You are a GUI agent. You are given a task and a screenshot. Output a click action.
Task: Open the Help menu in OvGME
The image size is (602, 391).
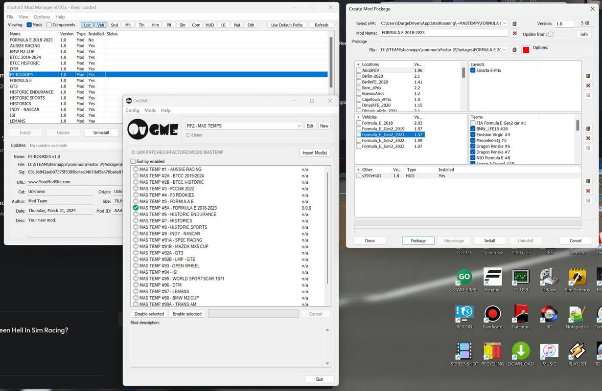tap(165, 110)
